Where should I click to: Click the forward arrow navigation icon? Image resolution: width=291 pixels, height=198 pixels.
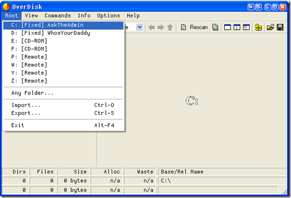click(x=161, y=27)
